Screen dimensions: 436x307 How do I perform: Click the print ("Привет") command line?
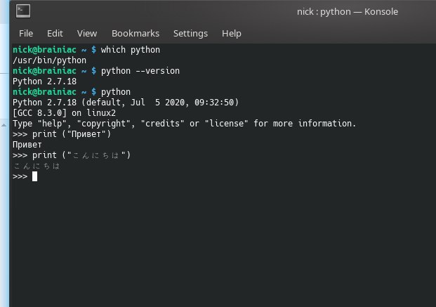click(x=62, y=134)
